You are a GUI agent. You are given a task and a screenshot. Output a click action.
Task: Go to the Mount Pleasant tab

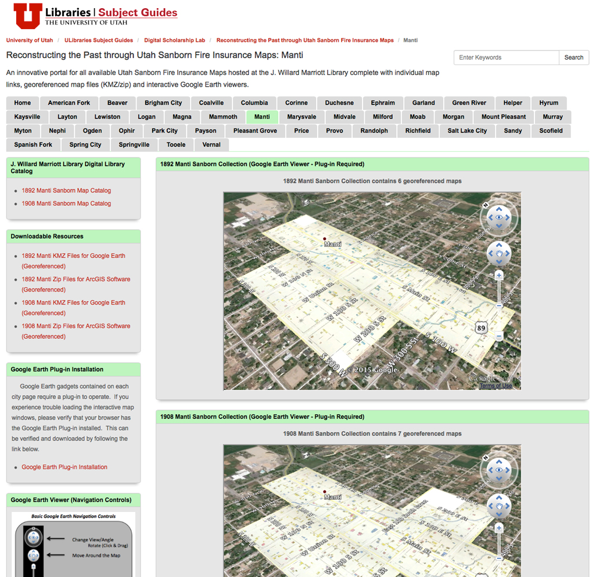click(504, 117)
